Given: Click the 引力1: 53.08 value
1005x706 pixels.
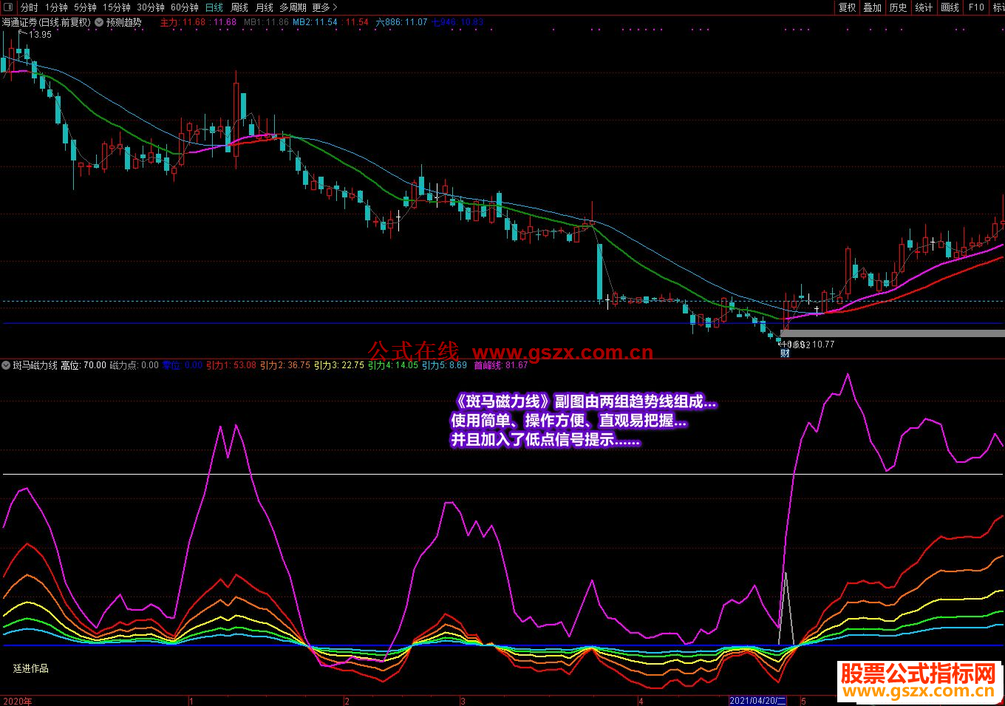Looking at the screenshot, I should click(x=231, y=365).
